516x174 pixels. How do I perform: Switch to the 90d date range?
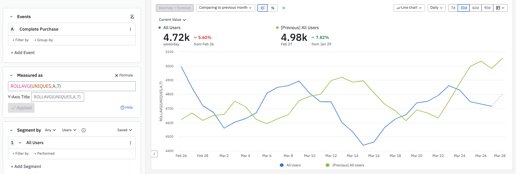click(487, 8)
